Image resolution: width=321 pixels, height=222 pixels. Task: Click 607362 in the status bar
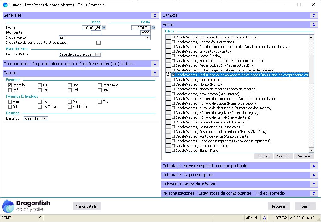pyautogui.click(x=281, y=218)
